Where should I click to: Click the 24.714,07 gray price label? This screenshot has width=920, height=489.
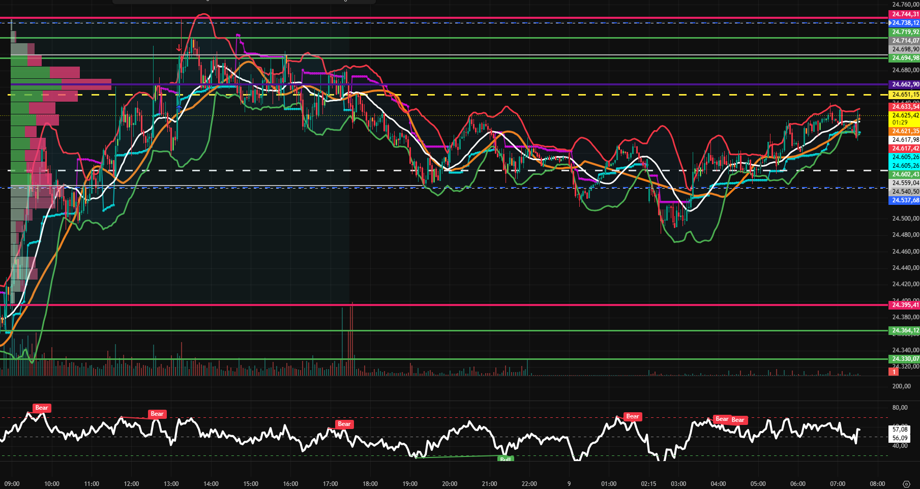[x=904, y=41]
